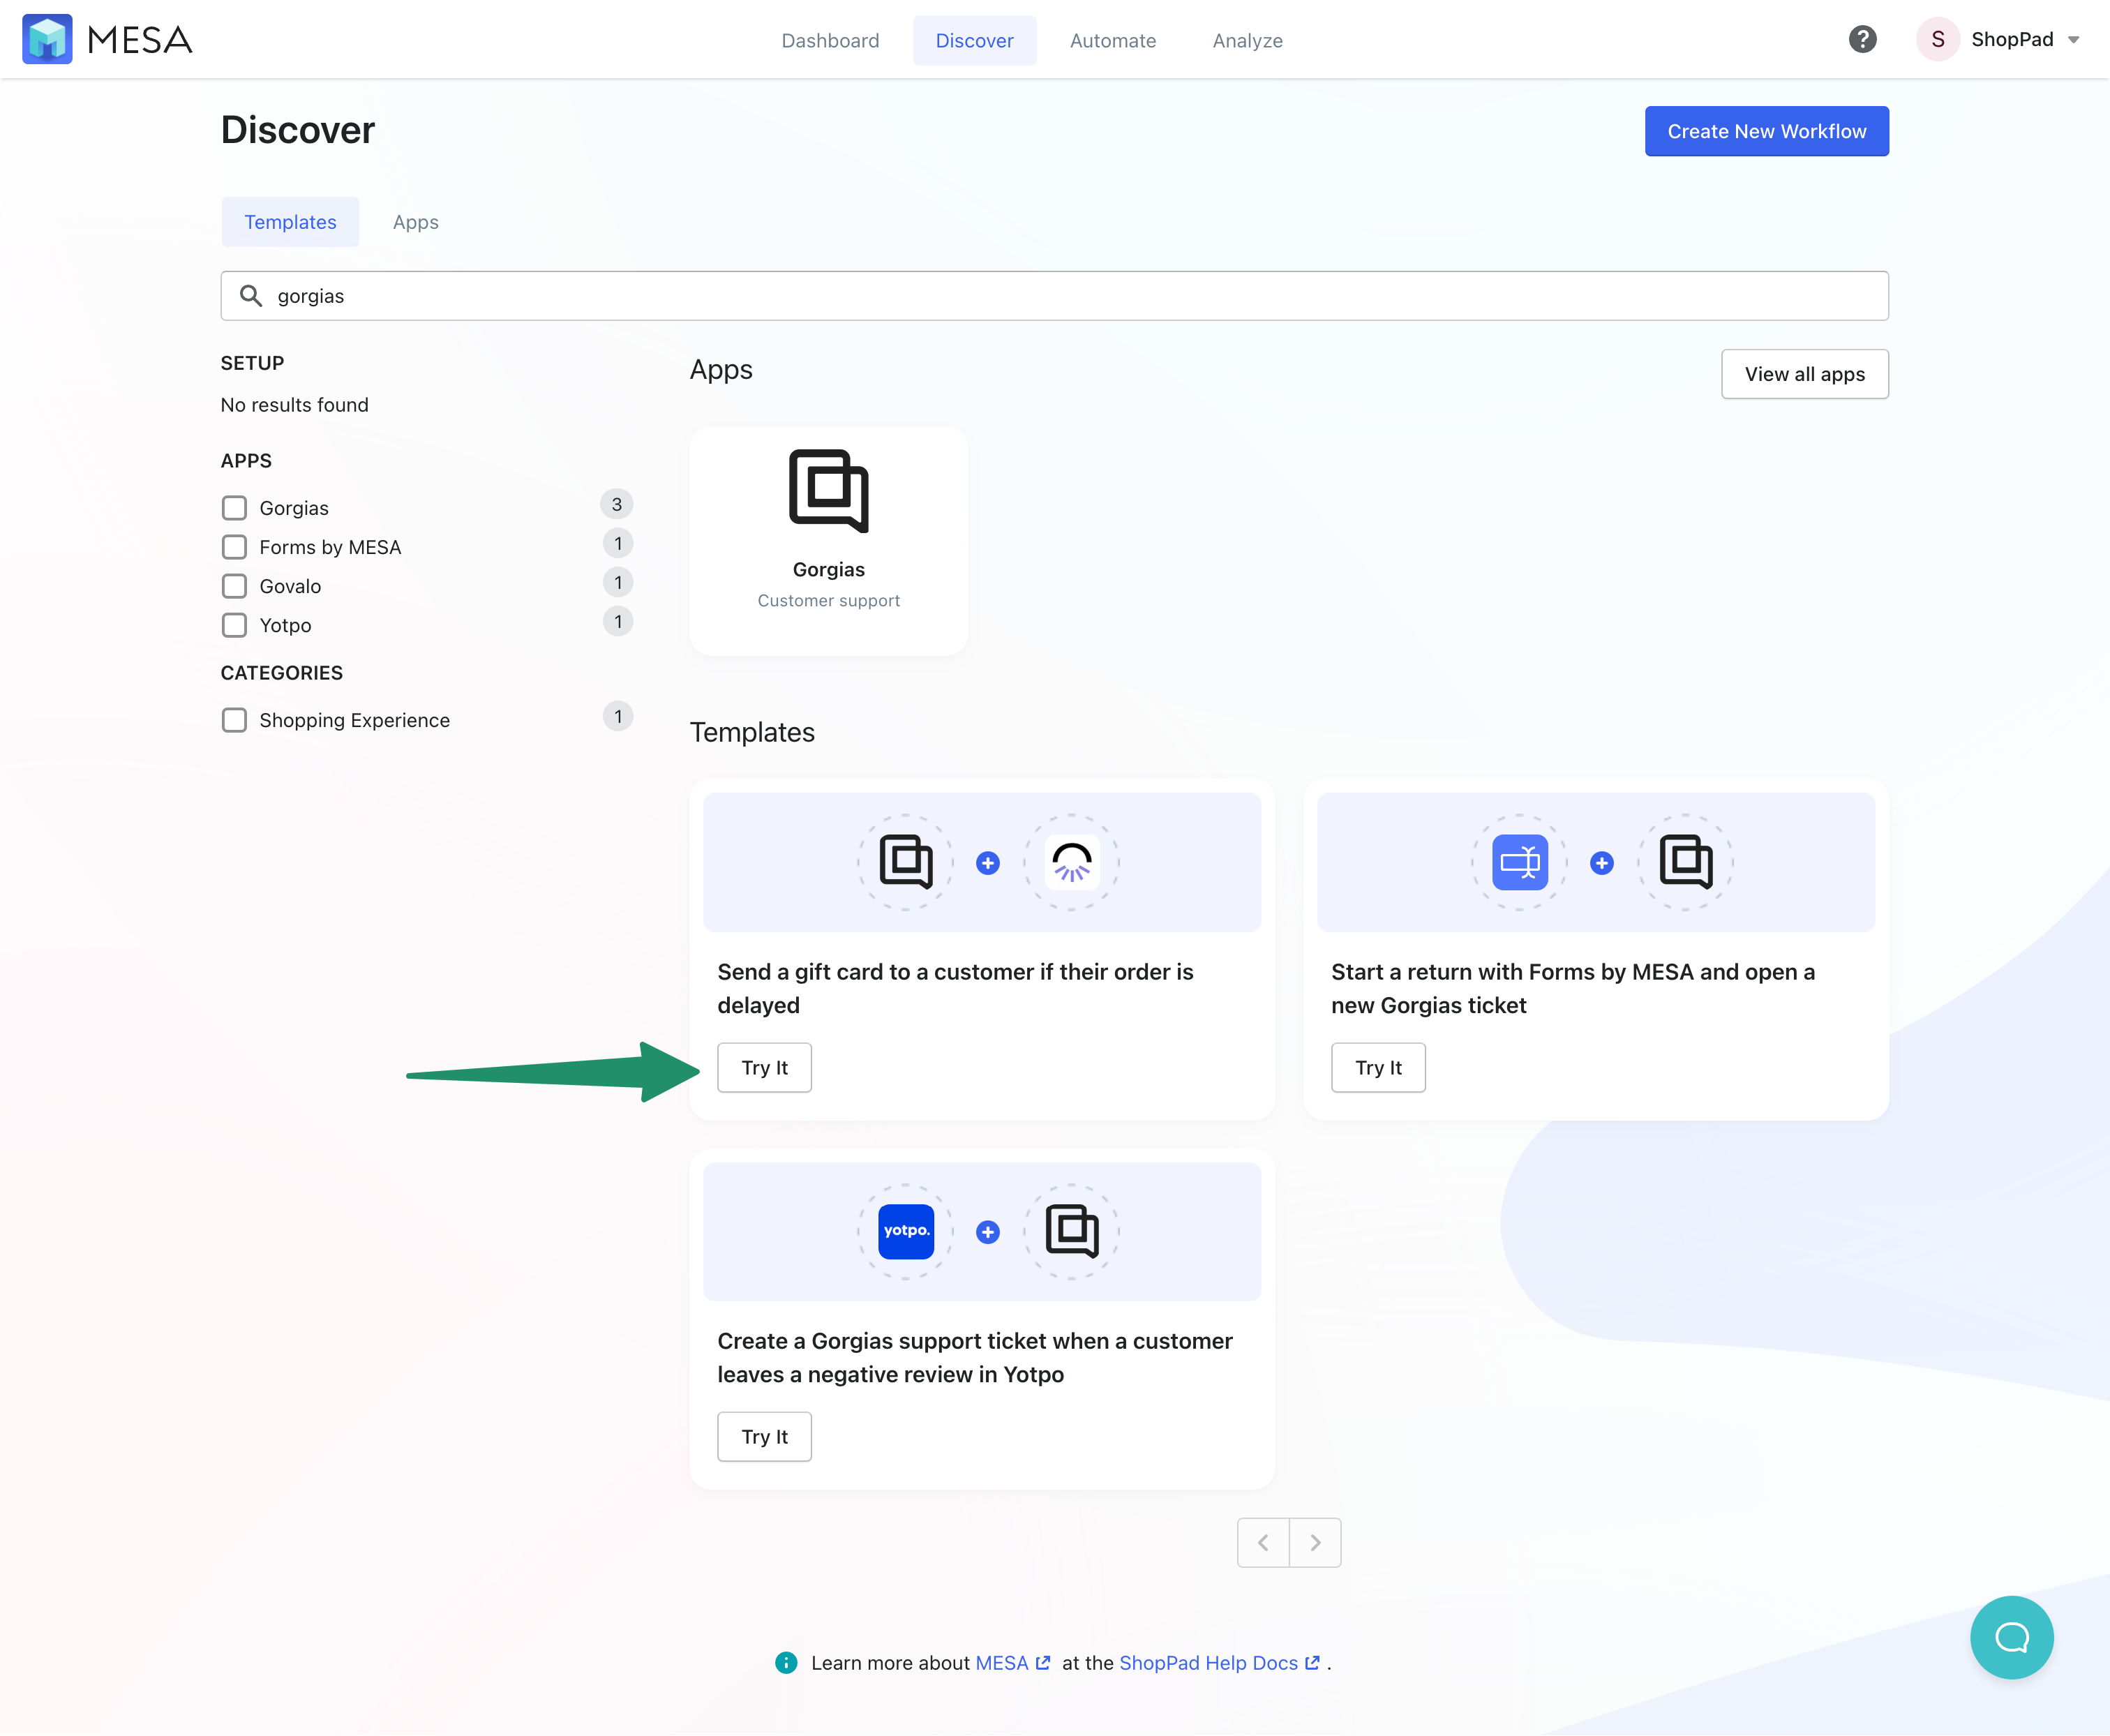Screen dimensions: 2110x1736
Task: Open the Automate nav item
Action: pyautogui.click(x=1113, y=40)
